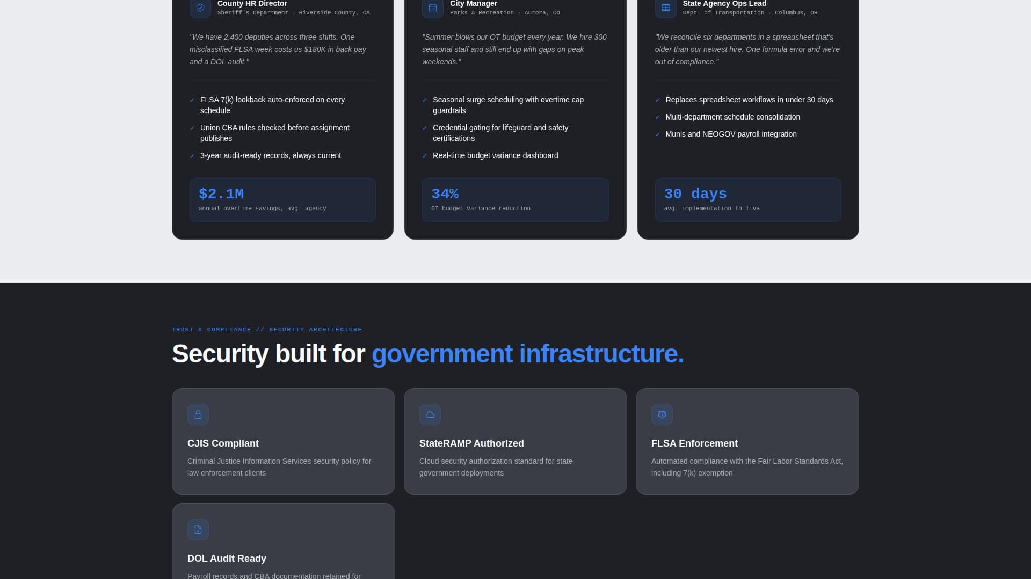Click the table icon beside State Agency Ops Lead
The width and height of the screenshot is (1031, 579).
click(x=666, y=8)
